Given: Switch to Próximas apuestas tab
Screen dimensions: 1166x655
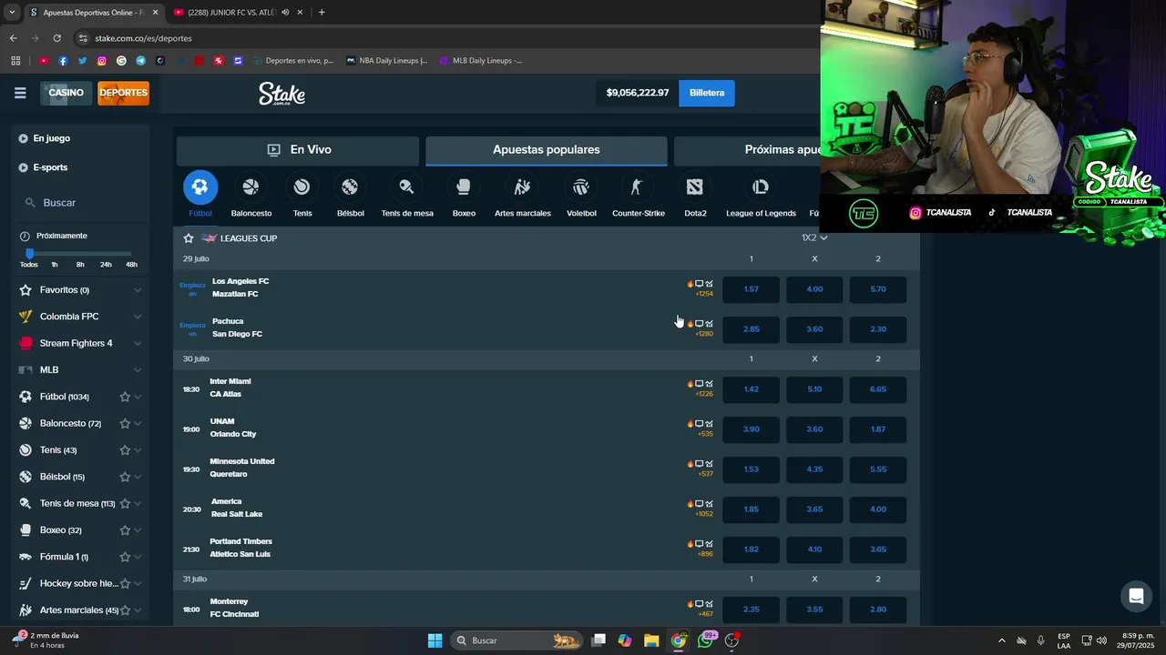Looking at the screenshot, I should 747,150.
